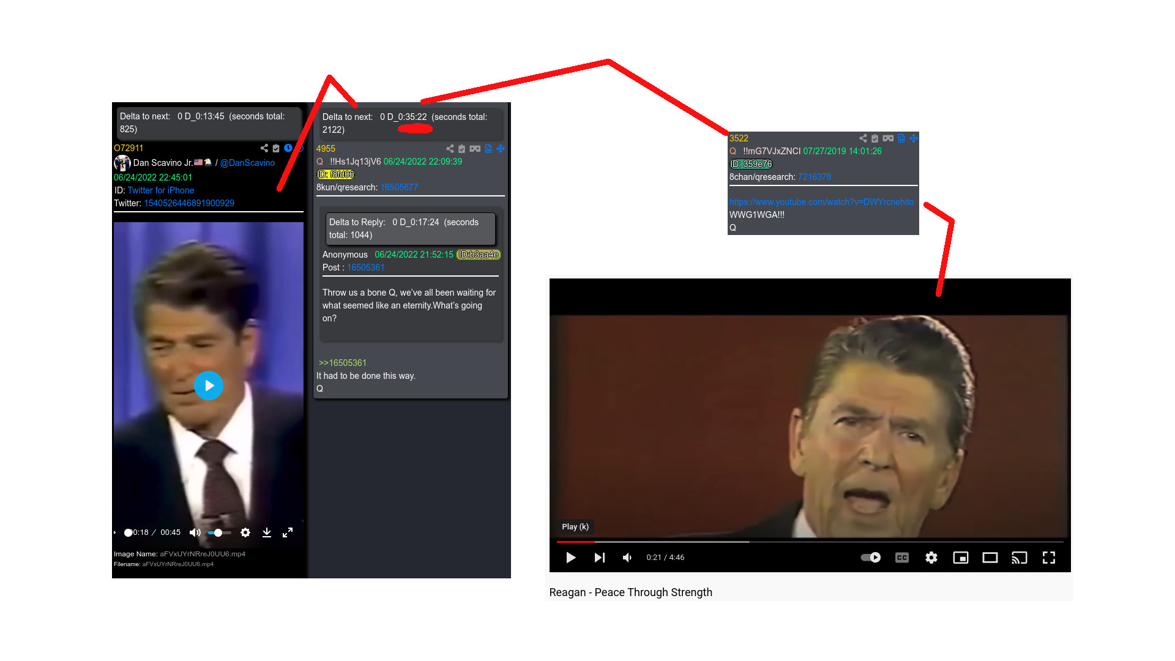Click the clipboard-check icon on post O72911
Image resolution: width=1175 pixels, height=661 pixels.
tap(276, 148)
